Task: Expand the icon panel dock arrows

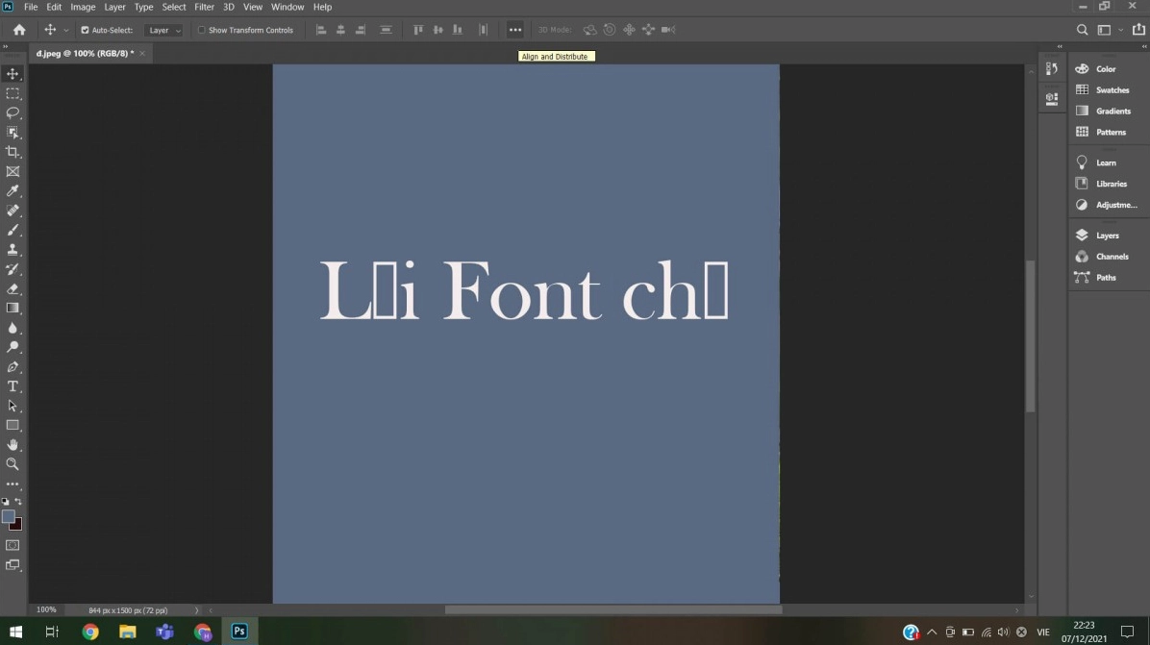Action: coord(1059,46)
